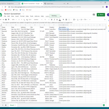Collapse the menus with the up chevron

(105, 20)
